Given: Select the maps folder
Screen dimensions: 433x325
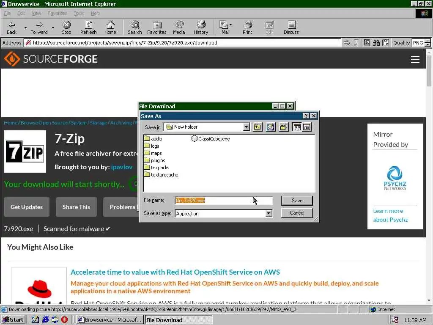Looking at the screenshot, I should pos(153,153).
